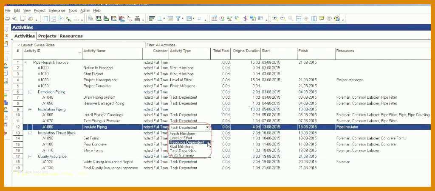Click the vertical split panes icon
Screen dimensions: 435x191
coord(314,19)
